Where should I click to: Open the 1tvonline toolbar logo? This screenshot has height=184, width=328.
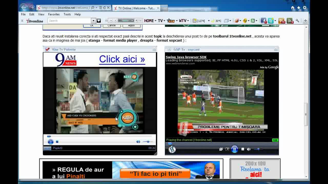[35, 21]
